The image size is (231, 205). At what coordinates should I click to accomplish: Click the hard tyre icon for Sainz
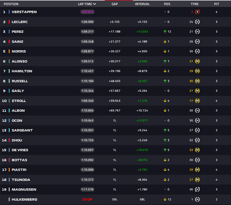pos(197,42)
